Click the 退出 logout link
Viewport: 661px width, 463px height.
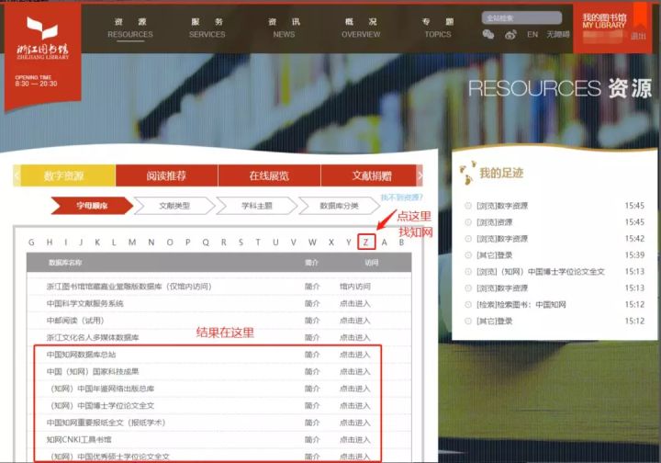pyautogui.click(x=638, y=36)
